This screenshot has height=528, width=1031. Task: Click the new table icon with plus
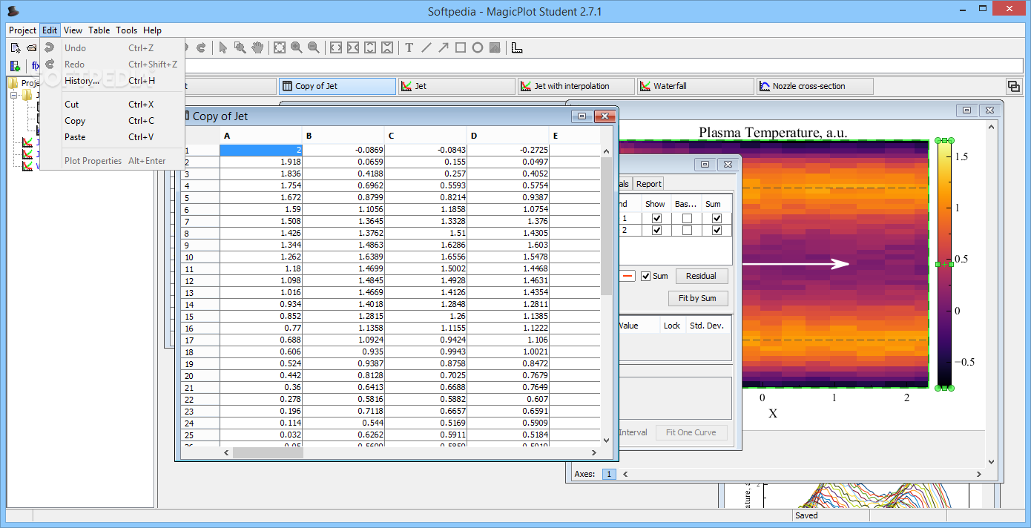[x=15, y=65]
